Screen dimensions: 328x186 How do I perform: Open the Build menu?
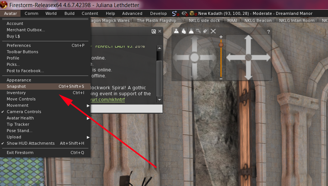69,13
